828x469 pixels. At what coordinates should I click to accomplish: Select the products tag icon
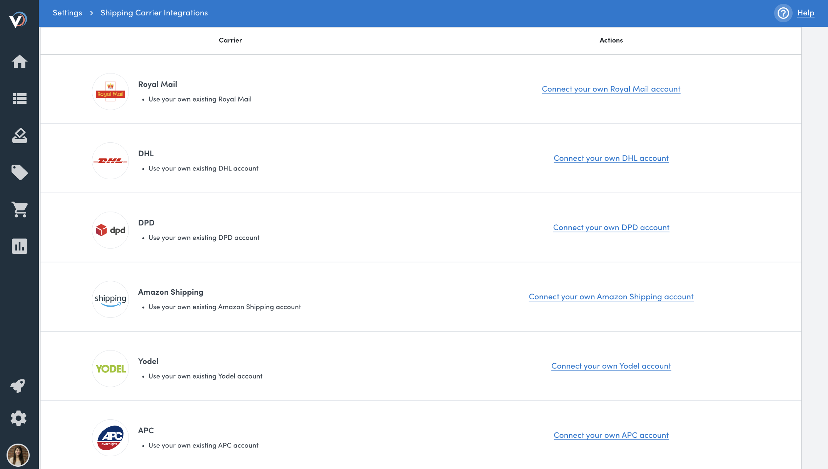click(x=19, y=172)
